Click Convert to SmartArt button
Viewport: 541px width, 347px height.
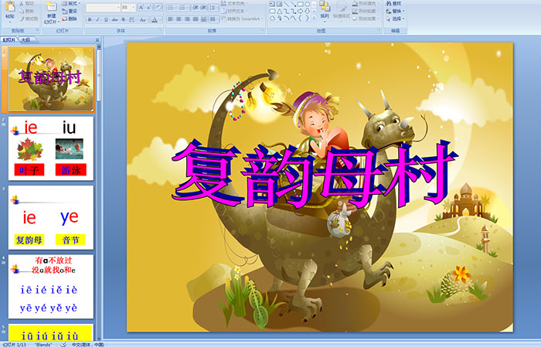pos(242,19)
